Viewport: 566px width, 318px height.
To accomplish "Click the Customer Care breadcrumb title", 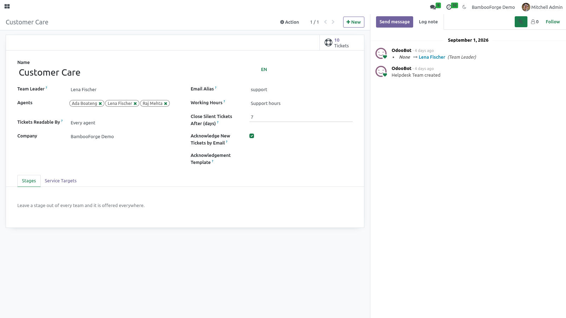I will 27,22.
